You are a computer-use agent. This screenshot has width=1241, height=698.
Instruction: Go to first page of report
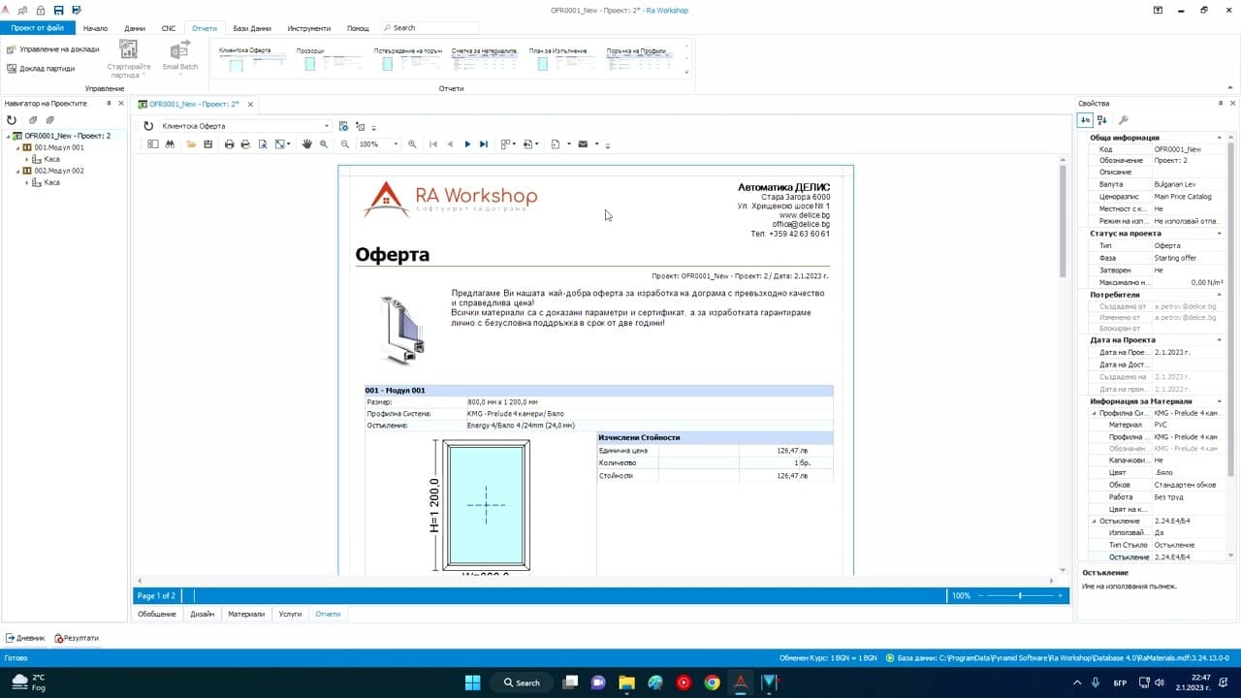click(433, 144)
